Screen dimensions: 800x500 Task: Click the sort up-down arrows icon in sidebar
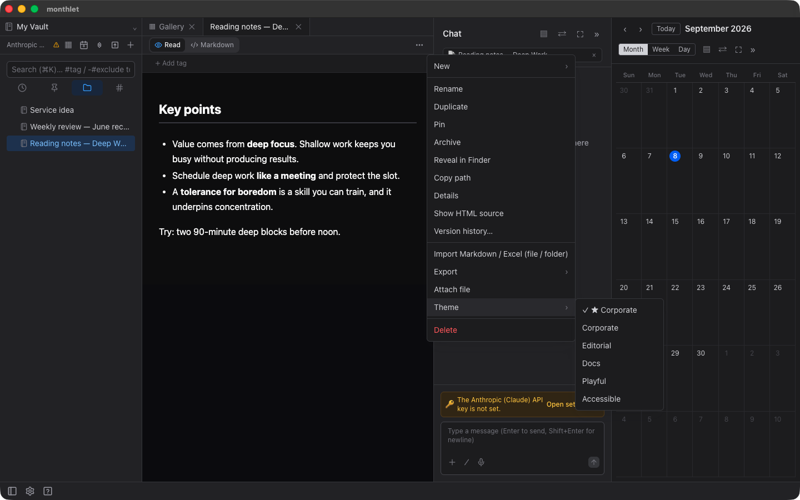coord(99,45)
